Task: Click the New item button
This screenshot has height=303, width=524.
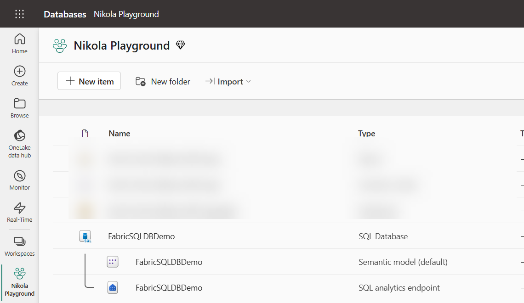Action: pyautogui.click(x=89, y=81)
